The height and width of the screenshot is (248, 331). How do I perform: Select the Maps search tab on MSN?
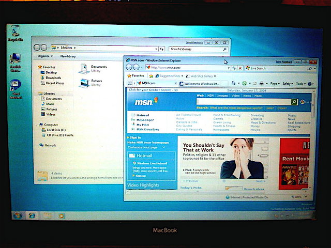click(258, 96)
